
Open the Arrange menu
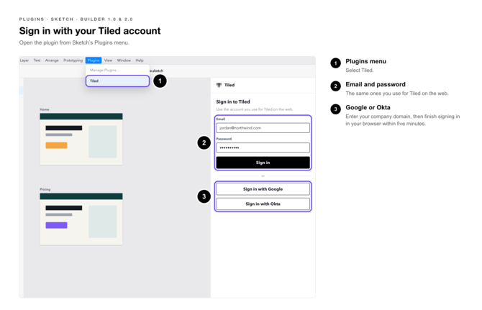tap(52, 60)
